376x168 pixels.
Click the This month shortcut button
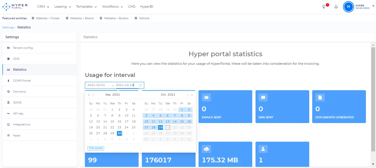coord(96,148)
